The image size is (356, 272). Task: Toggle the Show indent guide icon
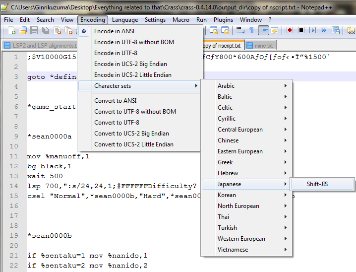click(263, 30)
